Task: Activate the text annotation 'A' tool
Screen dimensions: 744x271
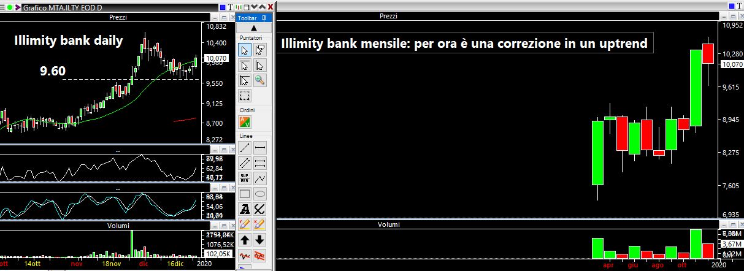Action: tap(245, 209)
